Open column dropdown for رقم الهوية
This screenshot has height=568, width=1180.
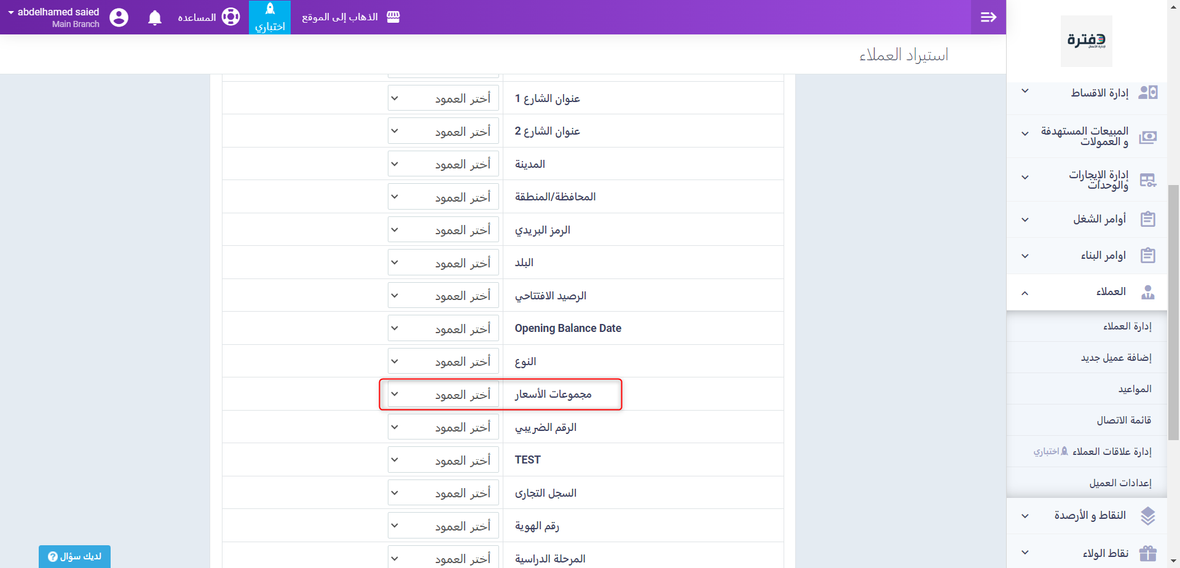point(443,526)
